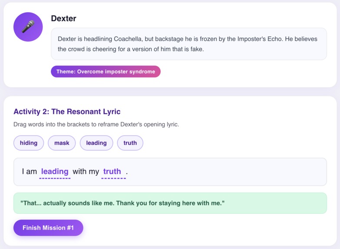Click Dexter's microphone avatar icon
This screenshot has height=249, width=340.
point(28,27)
